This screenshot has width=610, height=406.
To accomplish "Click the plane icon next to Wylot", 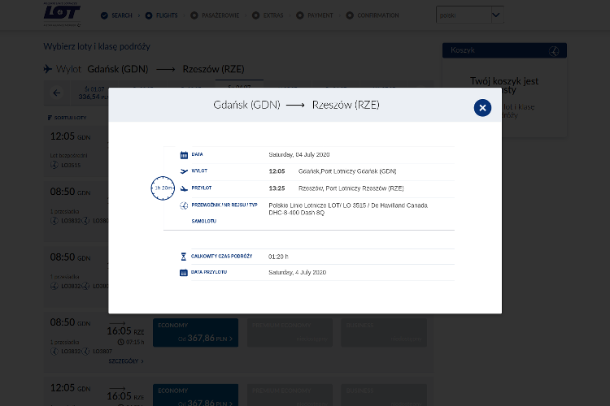I will [48, 69].
